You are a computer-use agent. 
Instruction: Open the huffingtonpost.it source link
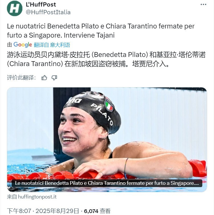37,197
